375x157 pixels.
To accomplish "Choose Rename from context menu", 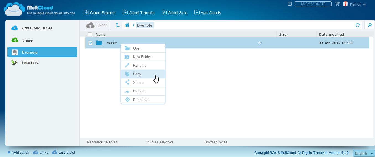I will click(x=143, y=65).
